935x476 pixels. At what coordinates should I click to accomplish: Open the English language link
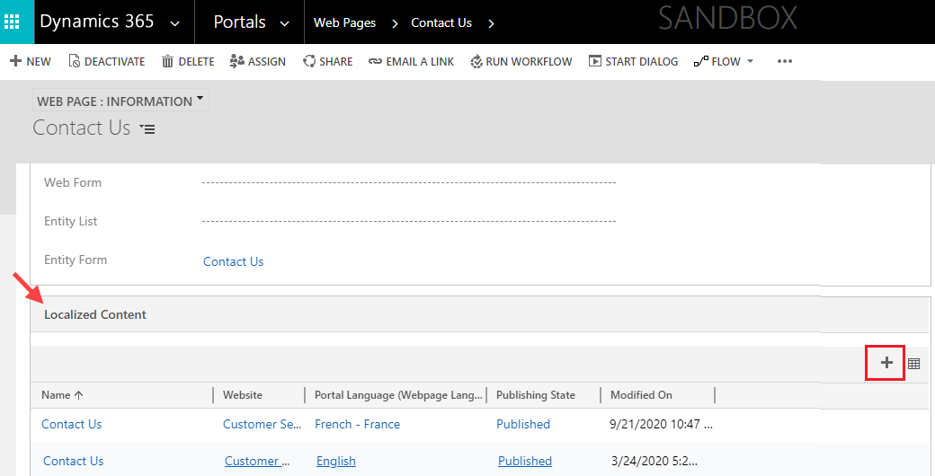tap(336, 461)
